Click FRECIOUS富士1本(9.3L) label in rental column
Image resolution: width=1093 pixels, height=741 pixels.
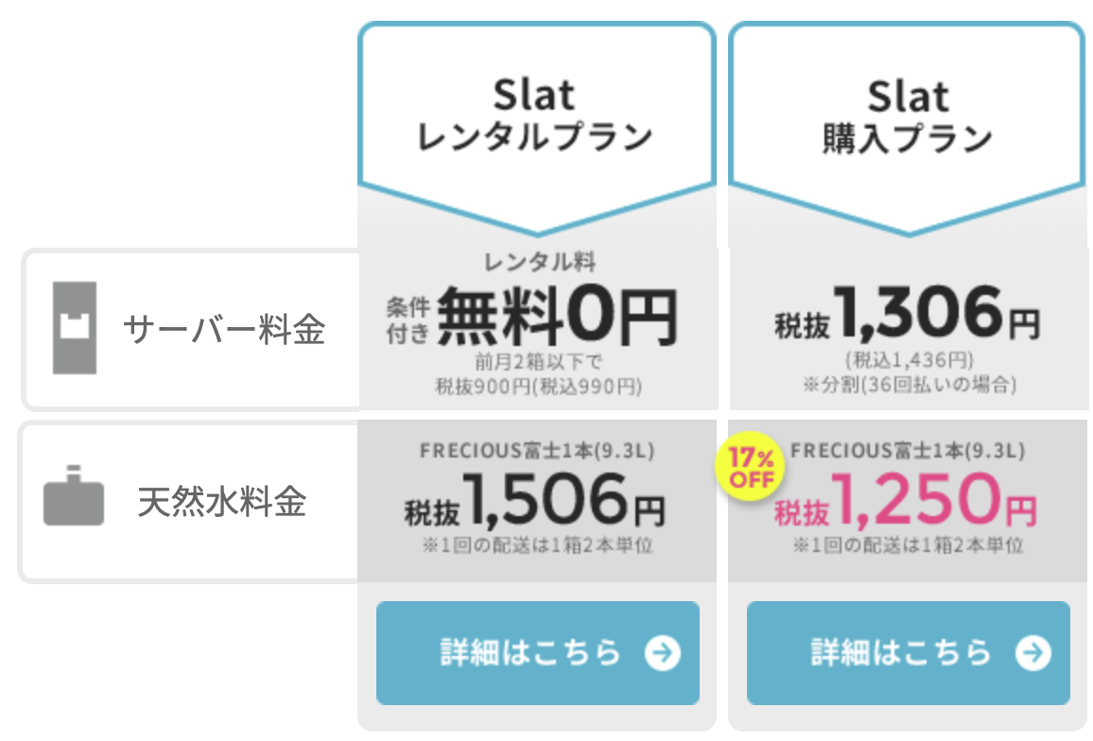[537, 450]
